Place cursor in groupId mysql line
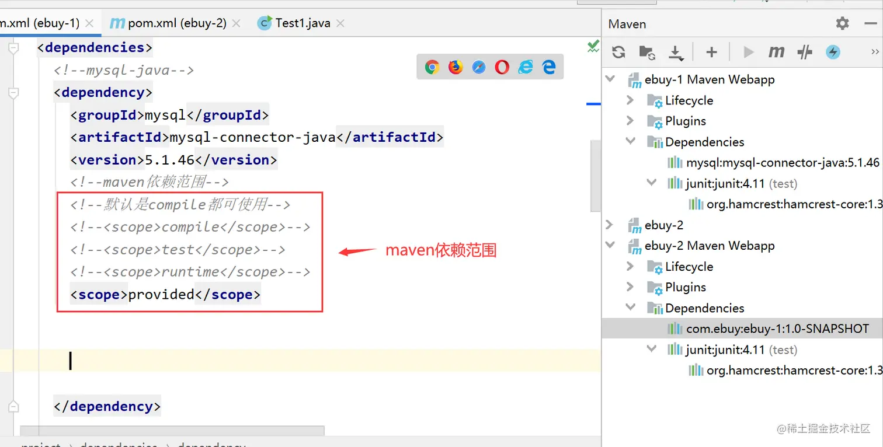883x447 pixels. (169, 115)
